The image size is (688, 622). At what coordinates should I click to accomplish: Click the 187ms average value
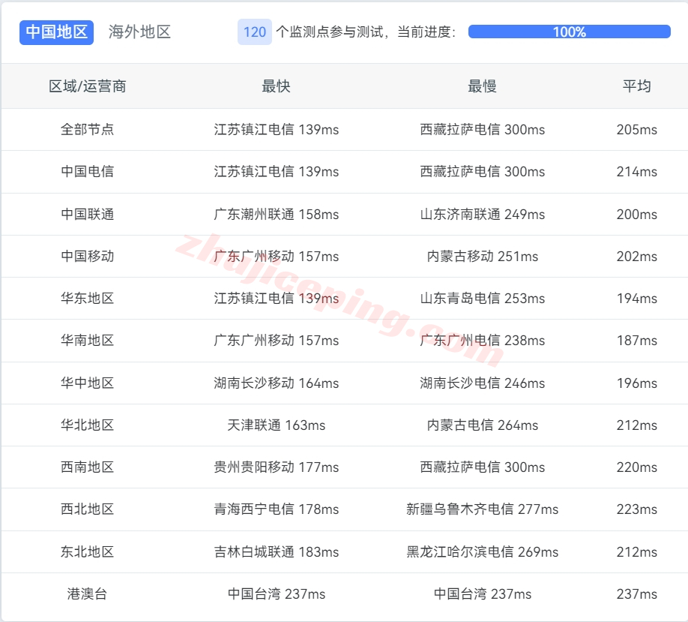pyautogui.click(x=637, y=340)
